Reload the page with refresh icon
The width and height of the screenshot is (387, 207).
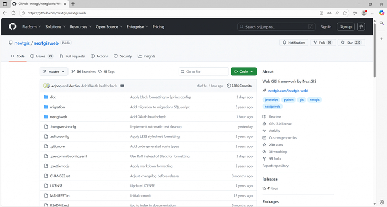[14, 13]
